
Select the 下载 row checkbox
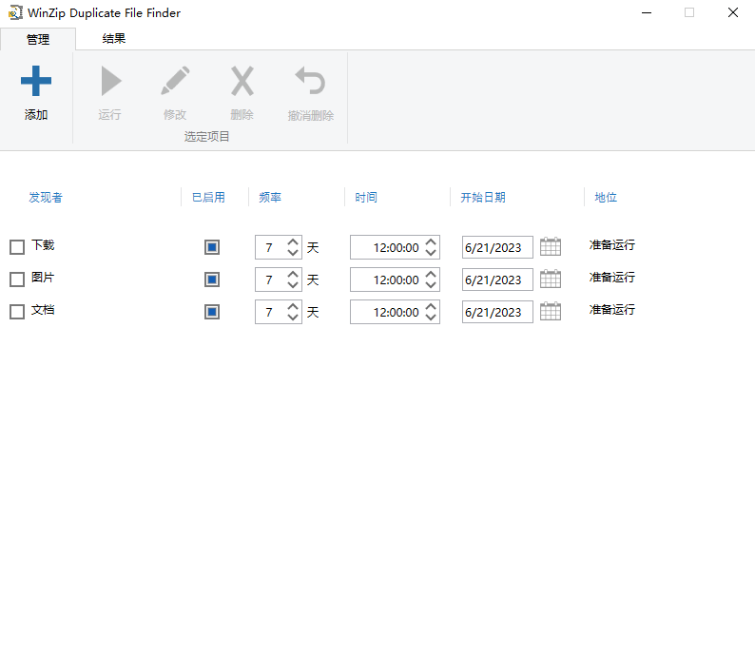(17, 247)
